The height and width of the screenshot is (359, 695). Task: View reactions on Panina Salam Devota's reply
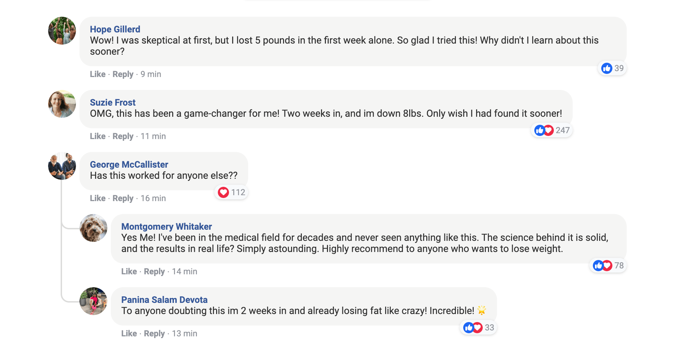(x=479, y=328)
